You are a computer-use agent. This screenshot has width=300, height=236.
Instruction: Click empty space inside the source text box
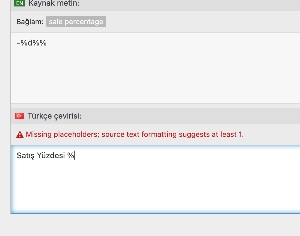pyautogui.click(x=153, y=77)
